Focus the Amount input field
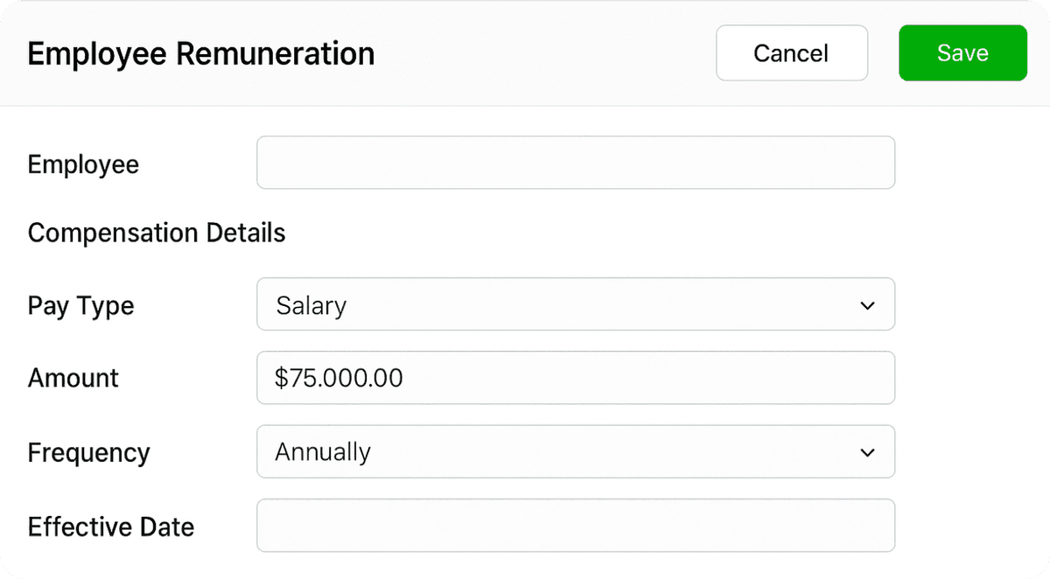Screen dimensions: 1050x579 (x=575, y=378)
